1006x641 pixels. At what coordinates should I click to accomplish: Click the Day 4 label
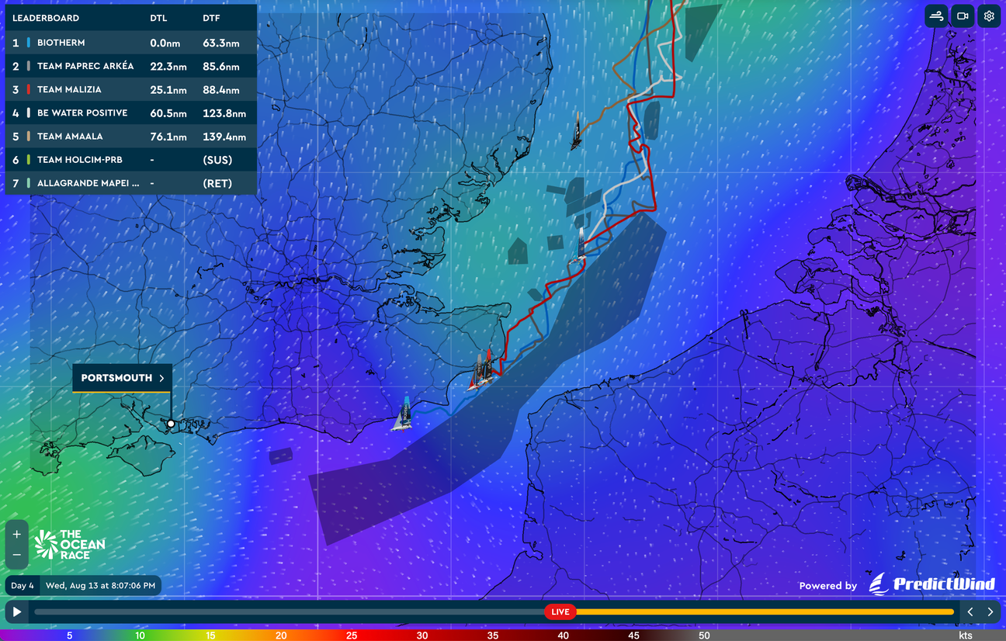click(23, 585)
